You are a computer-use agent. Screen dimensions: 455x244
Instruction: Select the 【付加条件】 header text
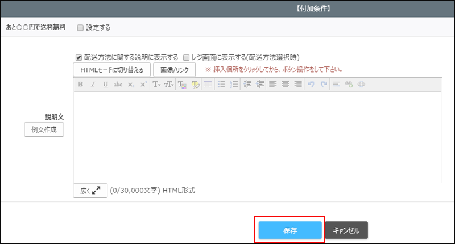[313, 9]
